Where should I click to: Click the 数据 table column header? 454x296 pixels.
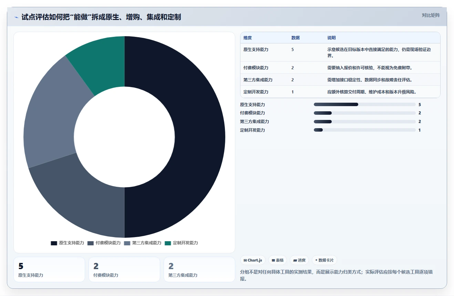(x=296, y=38)
